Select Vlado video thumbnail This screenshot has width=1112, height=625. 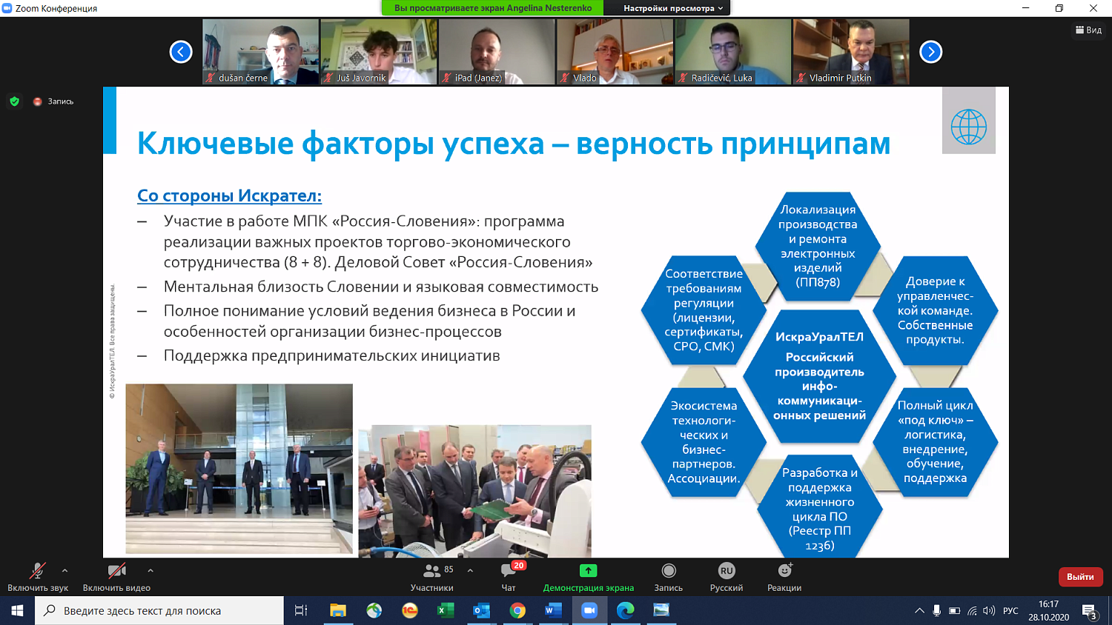click(615, 52)
